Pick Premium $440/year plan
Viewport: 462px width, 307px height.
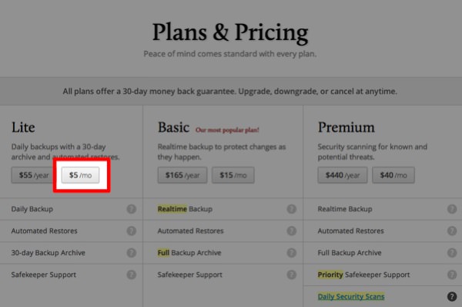coord(343,175)
